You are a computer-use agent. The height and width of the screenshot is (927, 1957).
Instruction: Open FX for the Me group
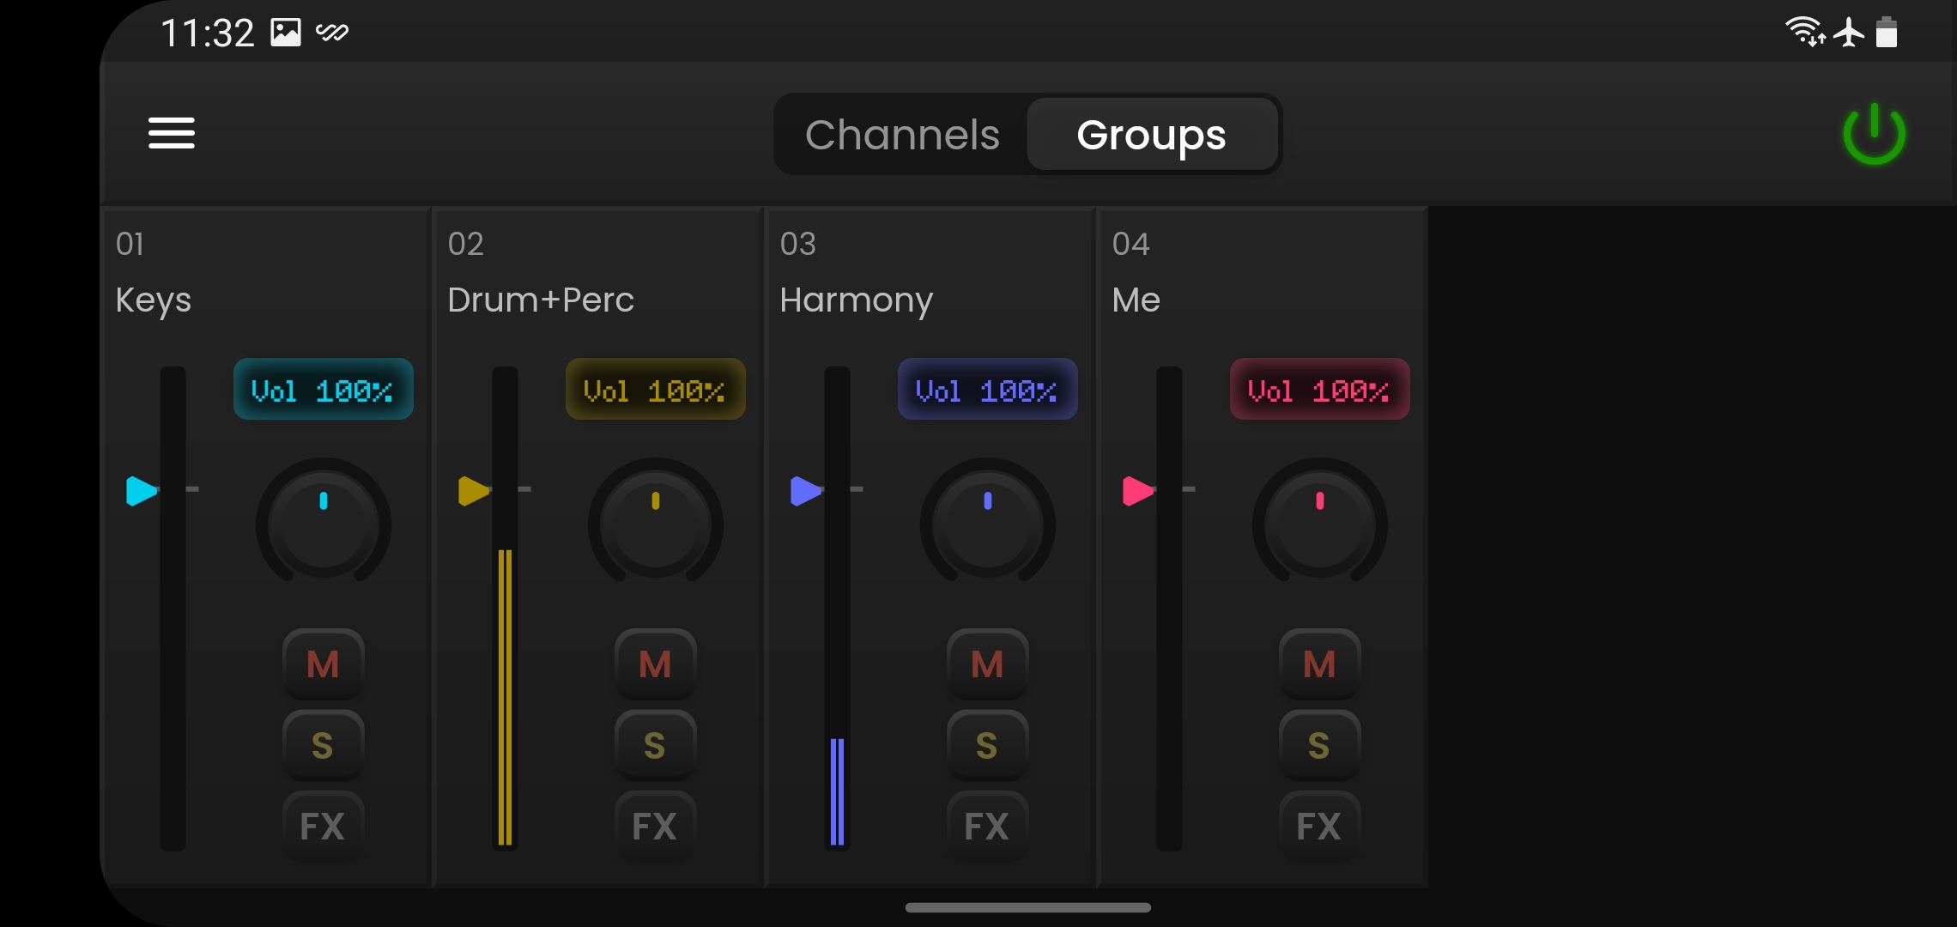point(1319,826)
